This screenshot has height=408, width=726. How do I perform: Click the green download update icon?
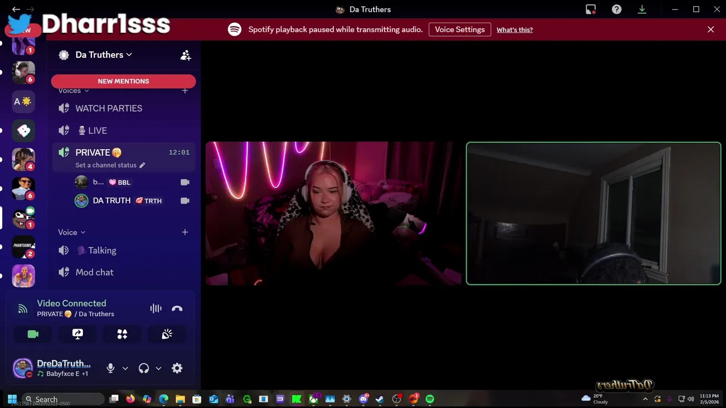click(642, 9)
